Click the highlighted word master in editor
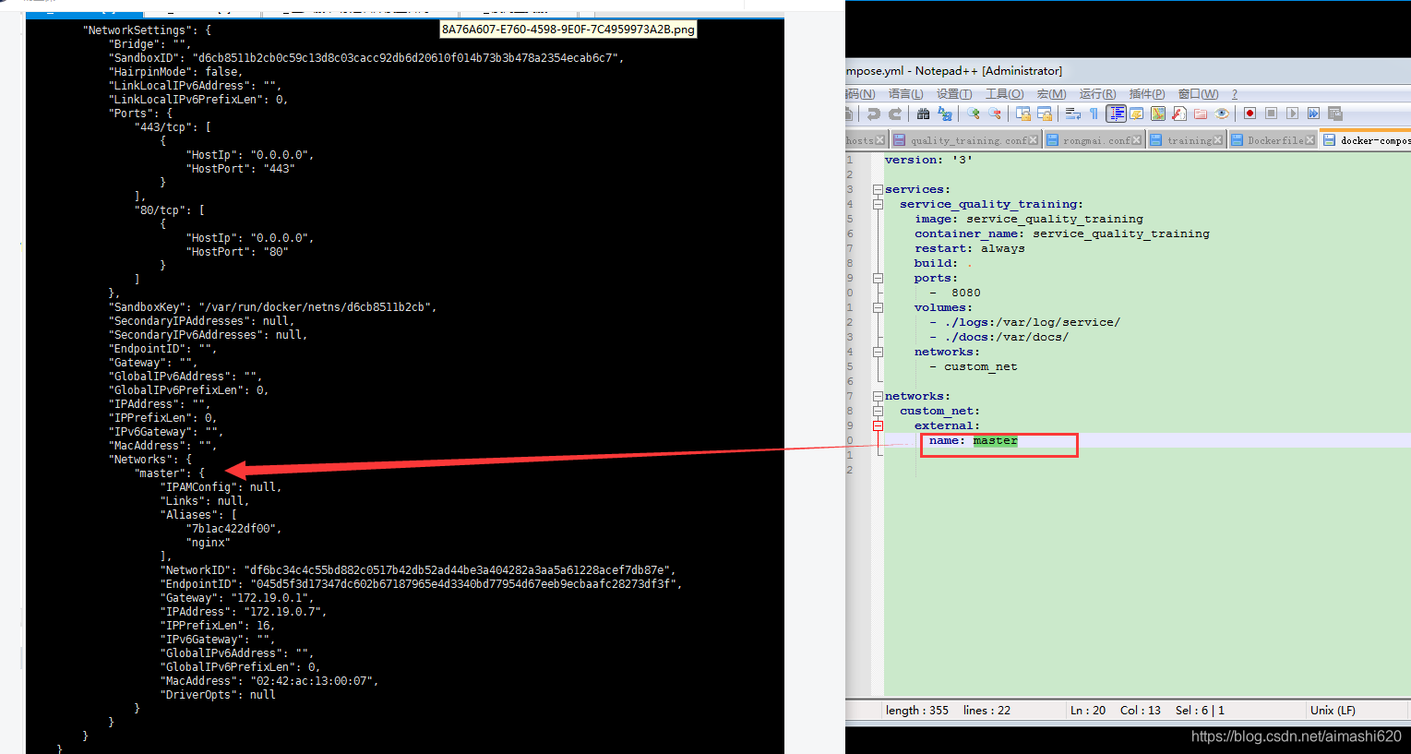The image size is (1411, 754). (x=995, y=440)
